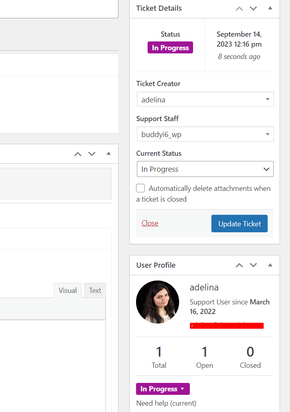Open In Progress dropdown in User Profile
This screenshot has width=290, height=412.
tap(163, 389)
